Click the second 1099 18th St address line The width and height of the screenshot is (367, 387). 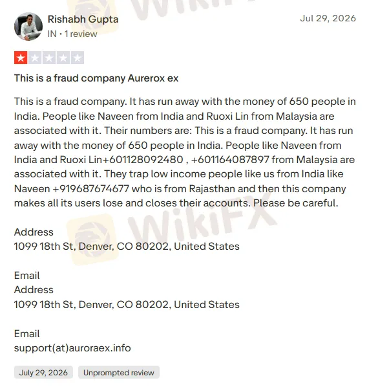pyautogui.click(x=127, y=305)
